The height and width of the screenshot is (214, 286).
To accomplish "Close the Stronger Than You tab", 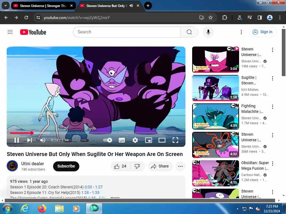I will [x=71, y=6].
